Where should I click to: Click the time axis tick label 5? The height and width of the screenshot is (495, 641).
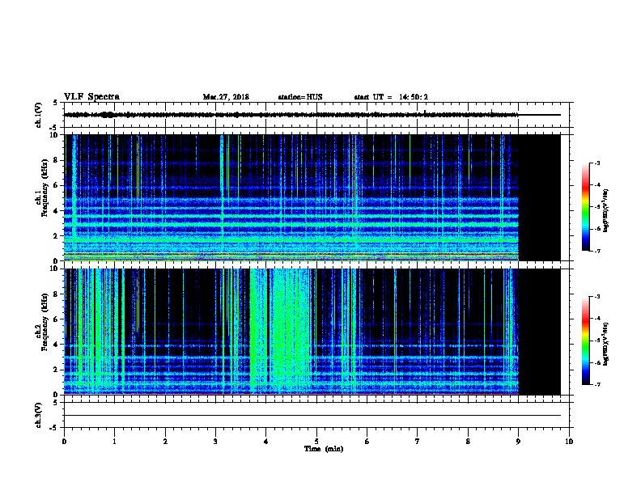(316, 441)
